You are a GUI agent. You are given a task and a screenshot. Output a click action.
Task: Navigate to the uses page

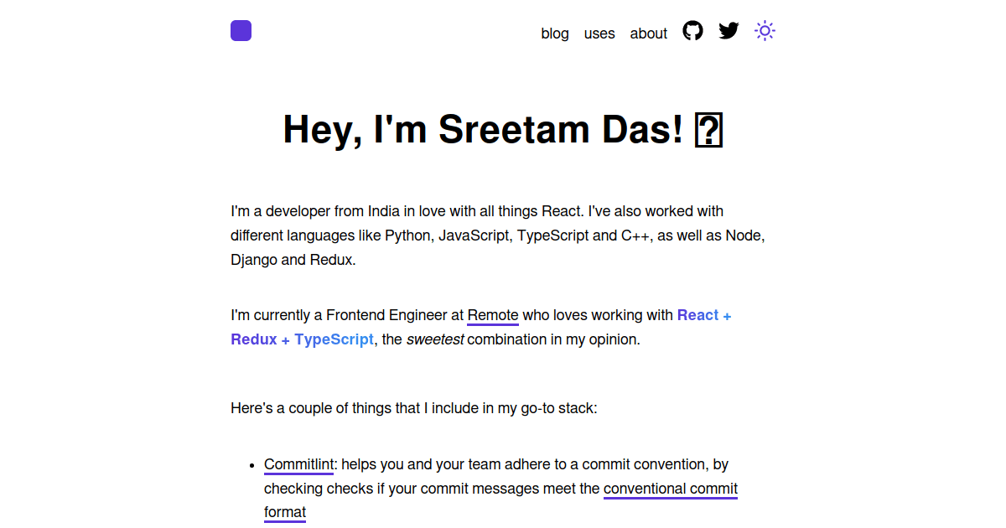pyautogui.click(x=599, y=34)
